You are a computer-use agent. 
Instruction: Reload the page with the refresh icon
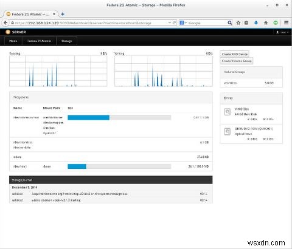[174, 23]
